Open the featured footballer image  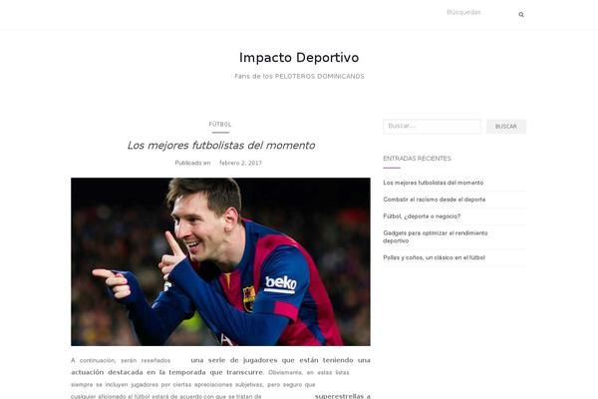point(220,261)
